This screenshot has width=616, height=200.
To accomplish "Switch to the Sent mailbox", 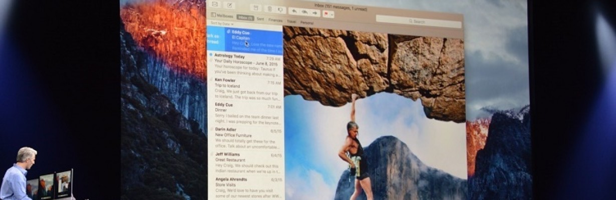I will (x=260, y=19).
